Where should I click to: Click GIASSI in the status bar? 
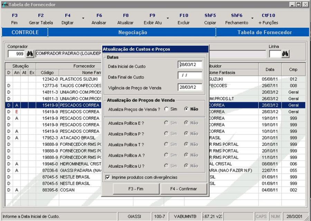tap(134, 217)
